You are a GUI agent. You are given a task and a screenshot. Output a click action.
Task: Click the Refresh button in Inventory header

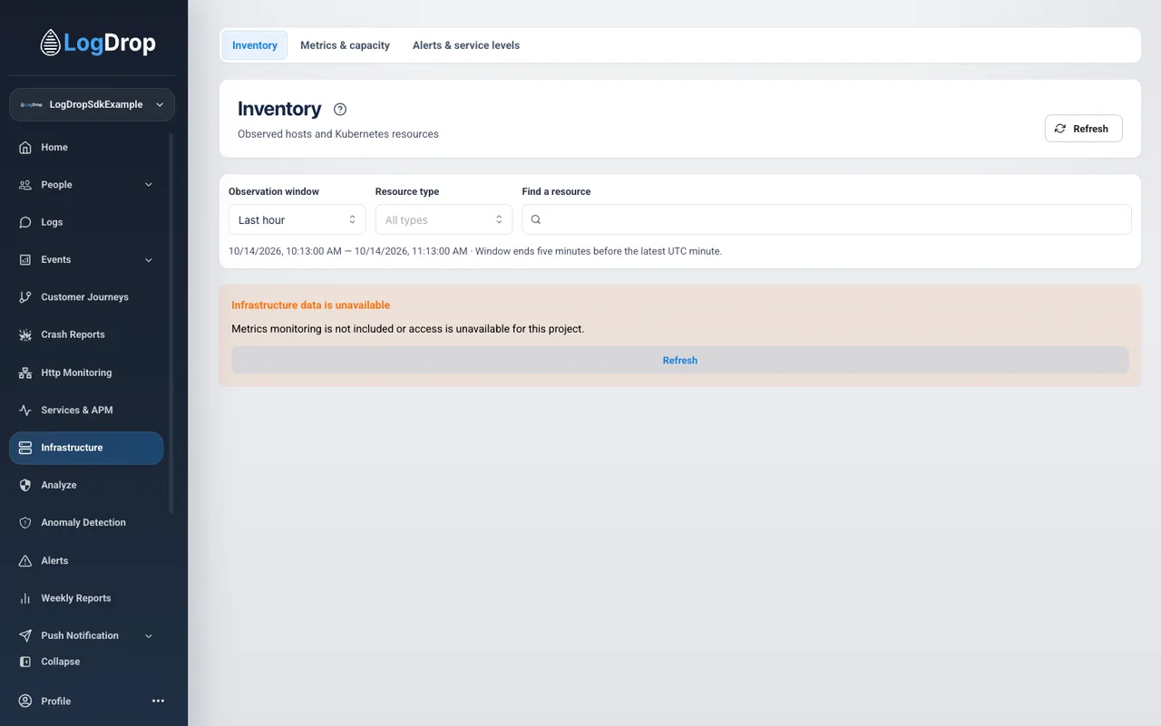pos(1084,129)
